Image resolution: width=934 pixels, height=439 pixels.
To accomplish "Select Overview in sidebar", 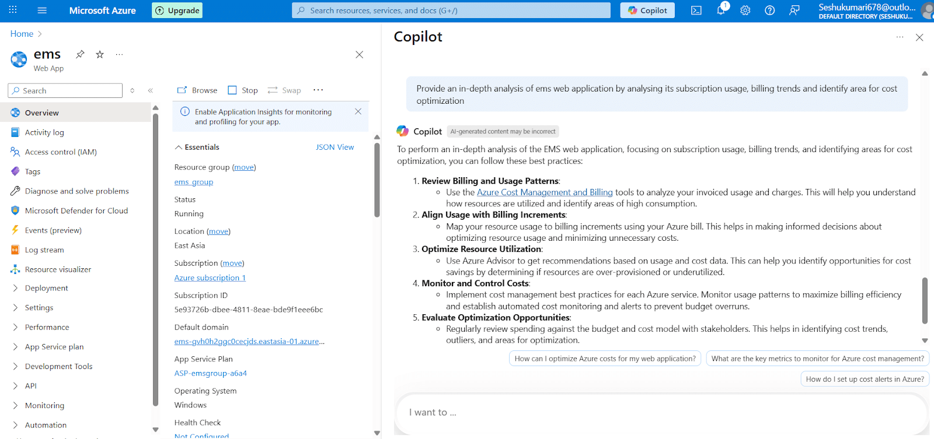I will [x=76, y=113].
